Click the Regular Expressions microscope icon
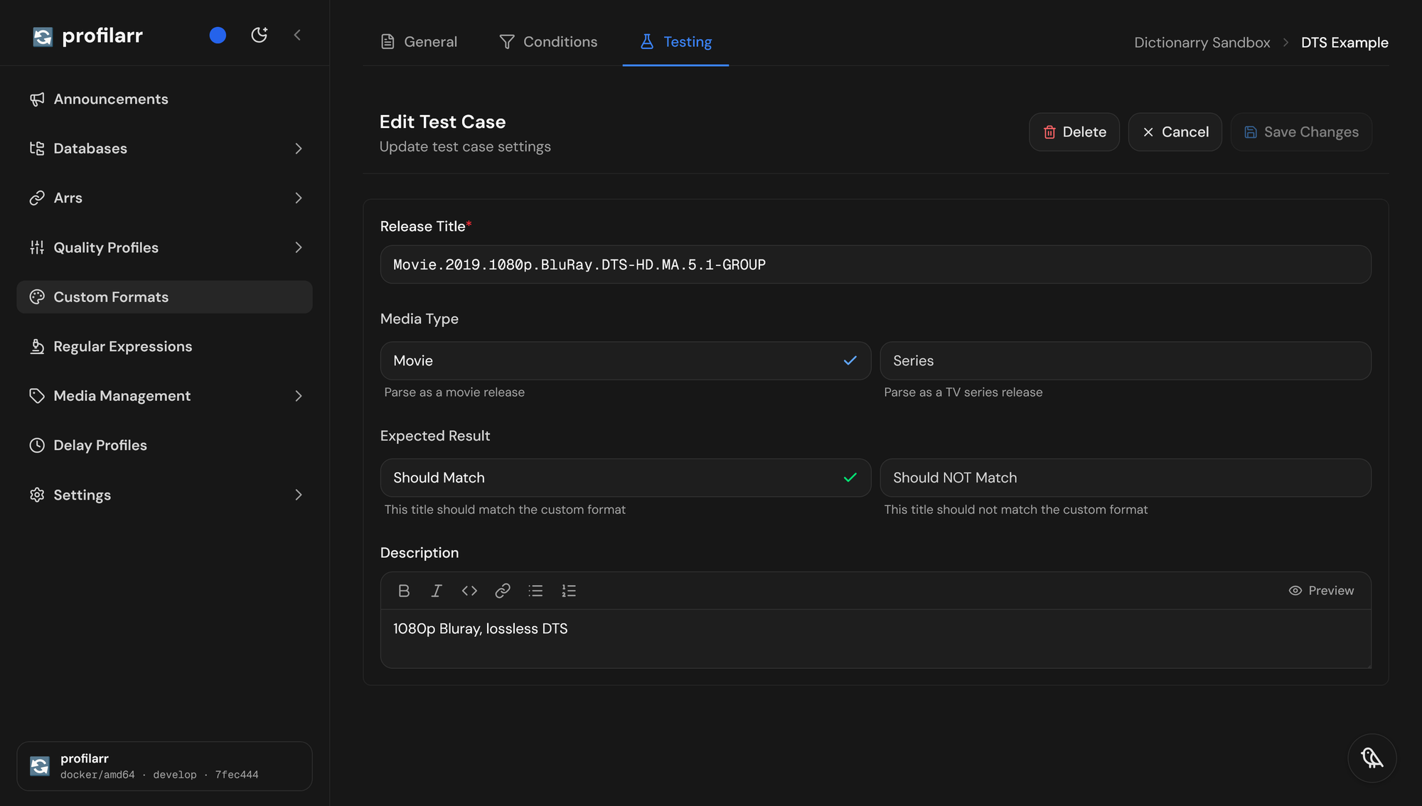The height and width of the screenshot is (806, 1422). click(37, 347)
